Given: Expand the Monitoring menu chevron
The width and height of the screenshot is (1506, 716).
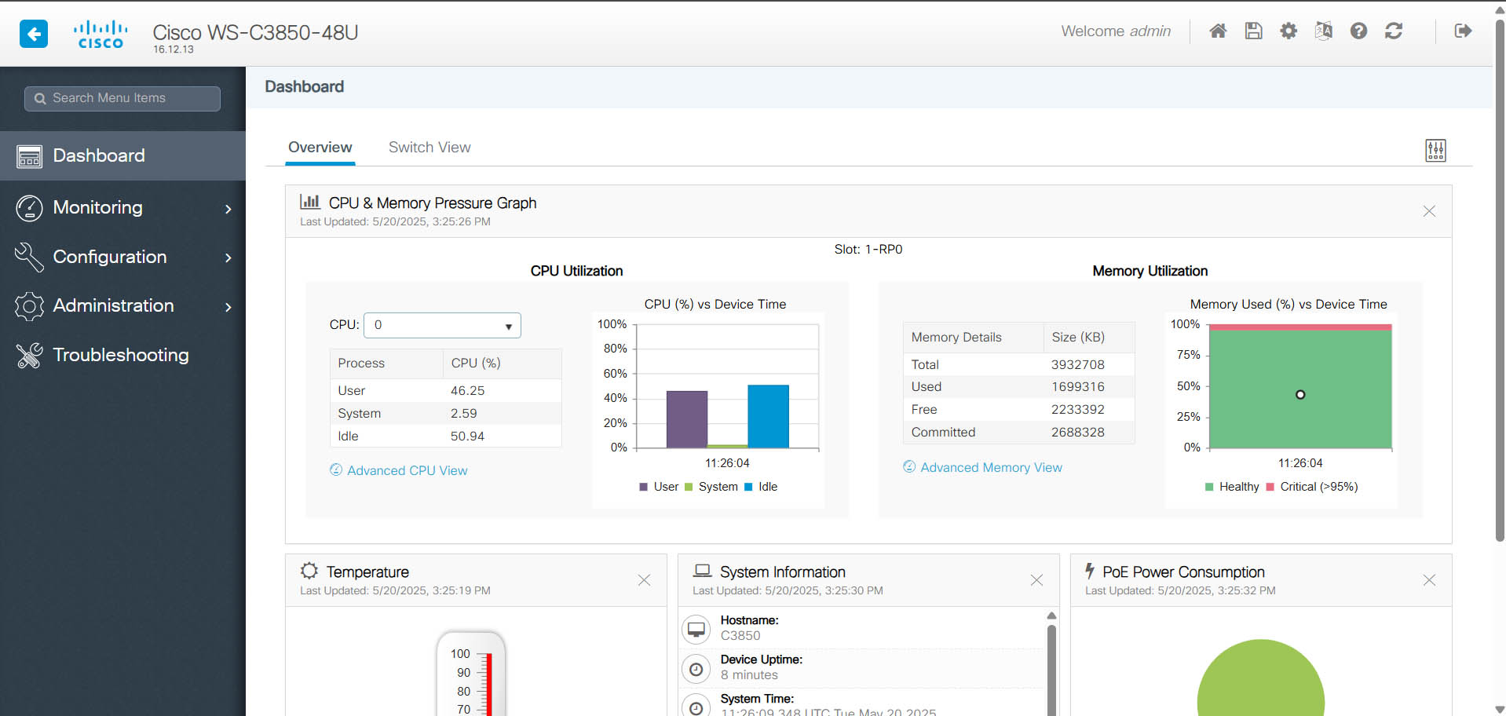Looking at the screenshot, I should tap(228, 209).
